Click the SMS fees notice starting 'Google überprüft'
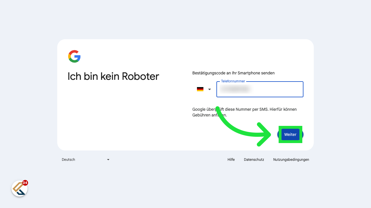The width and height of the screenshot is (371, 208). point(244,112)
